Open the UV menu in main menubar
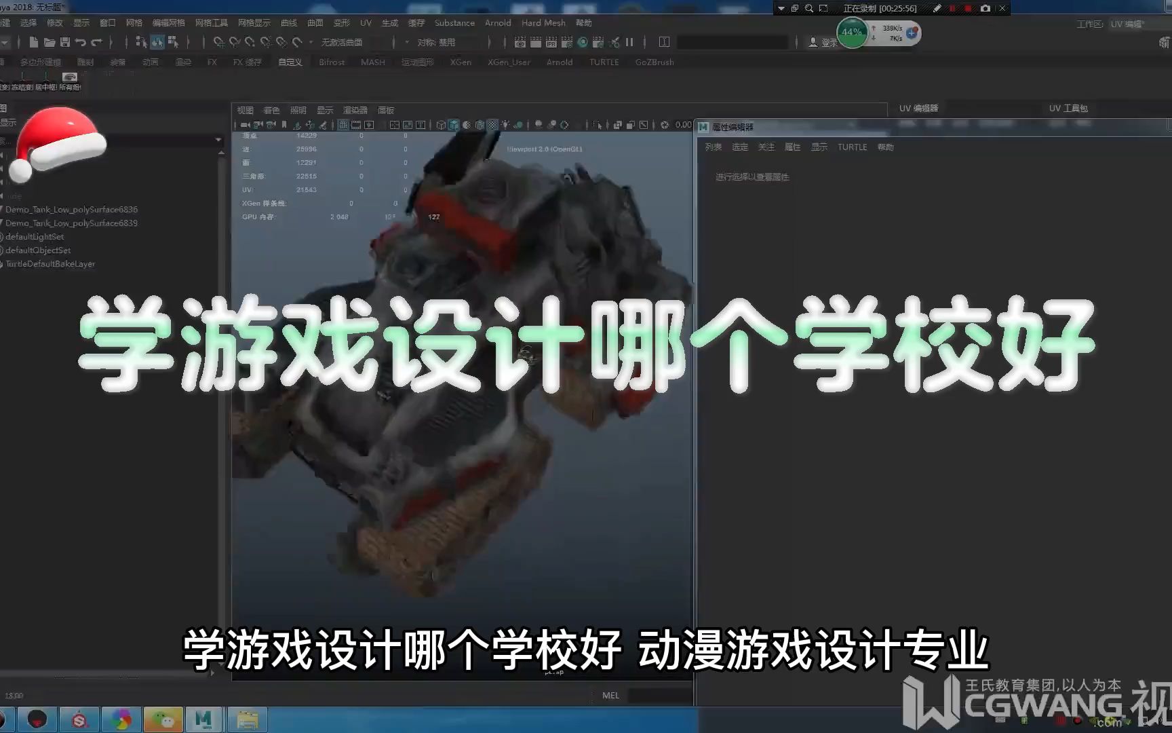 (x=366, y=23)
